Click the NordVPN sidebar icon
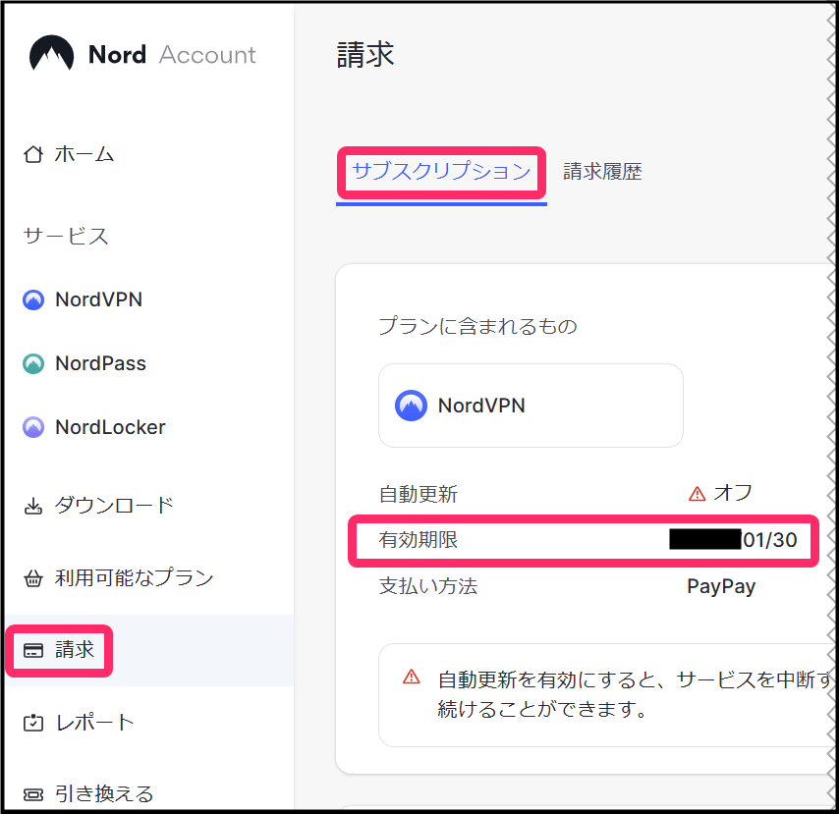Viewport: 839px width, 814px height. click(33, 299)
